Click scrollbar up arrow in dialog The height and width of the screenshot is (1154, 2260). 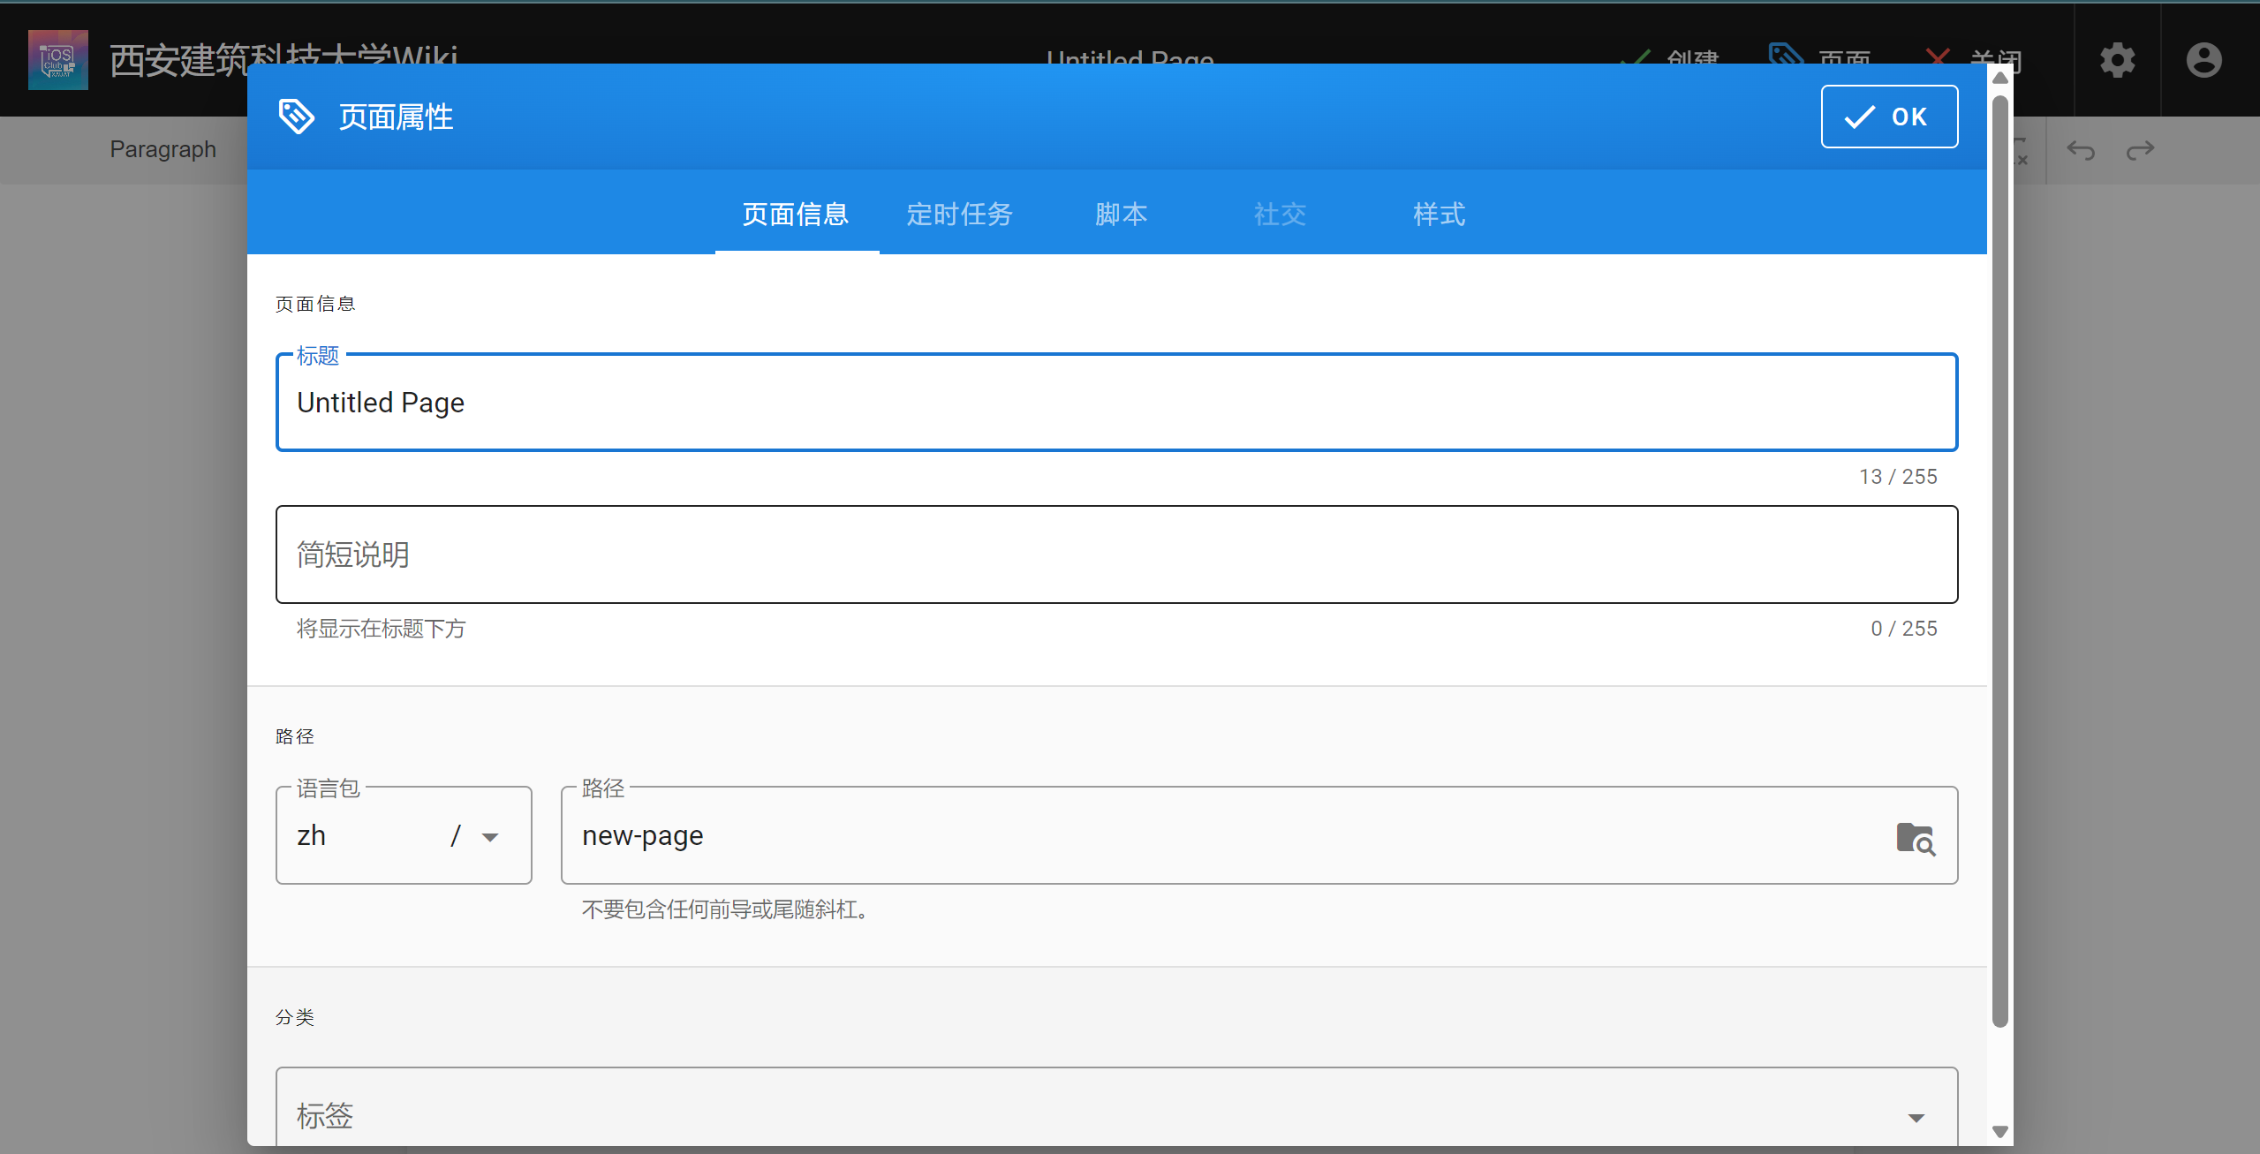click(2000, 78)
